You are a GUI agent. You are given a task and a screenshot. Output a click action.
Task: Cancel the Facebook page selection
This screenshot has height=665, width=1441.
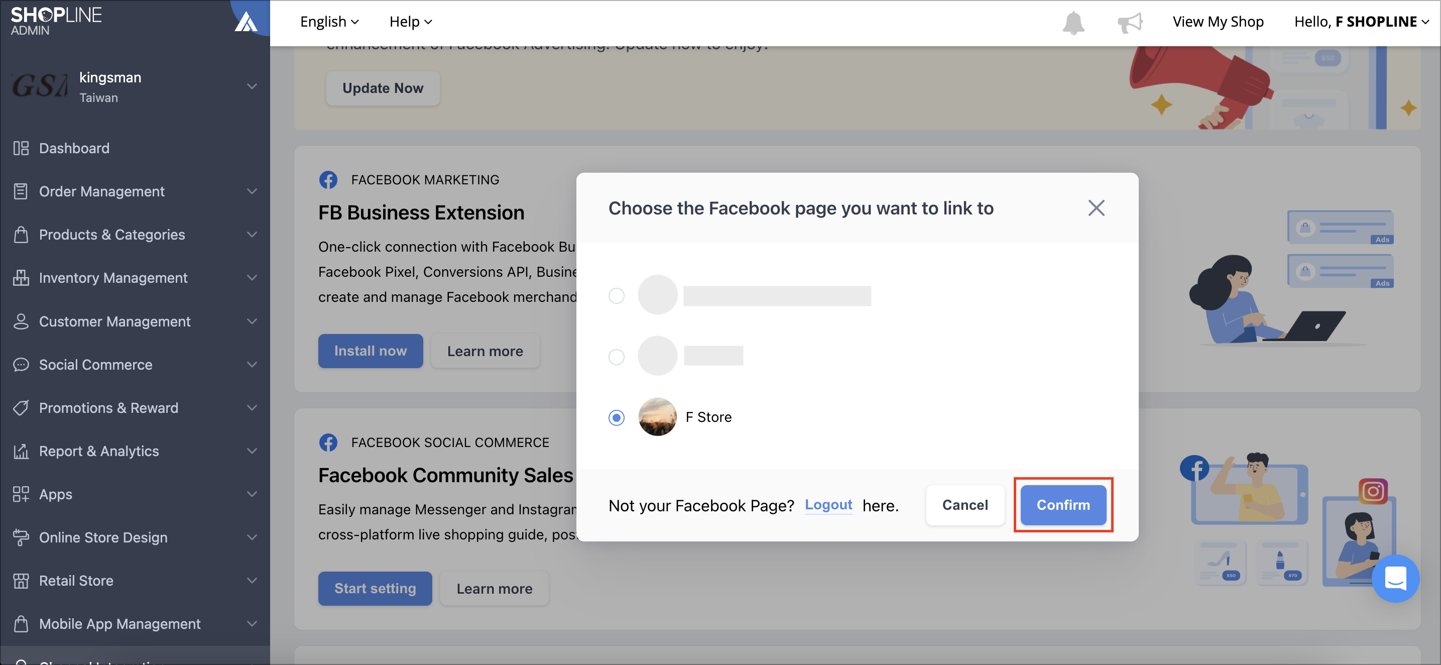pos(965,505)
